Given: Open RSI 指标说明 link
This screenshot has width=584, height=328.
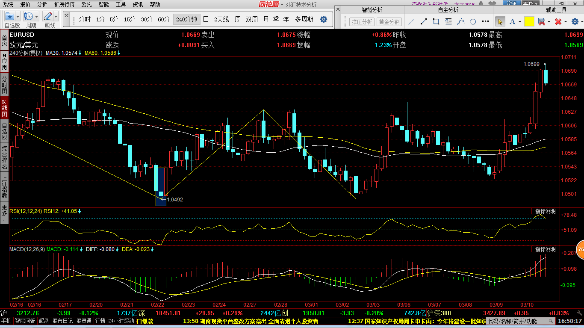Looking at the screenshot, I should (x=545, y=211).
